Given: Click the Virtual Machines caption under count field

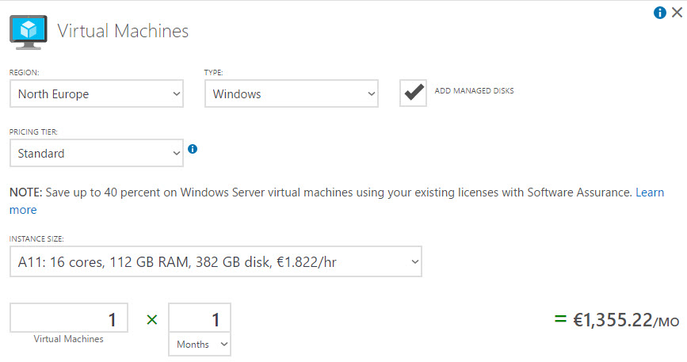Looking at the screenshot, I should (x=69, y=339).
